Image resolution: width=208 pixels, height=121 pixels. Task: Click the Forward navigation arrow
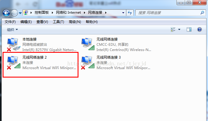coord(14,13)
